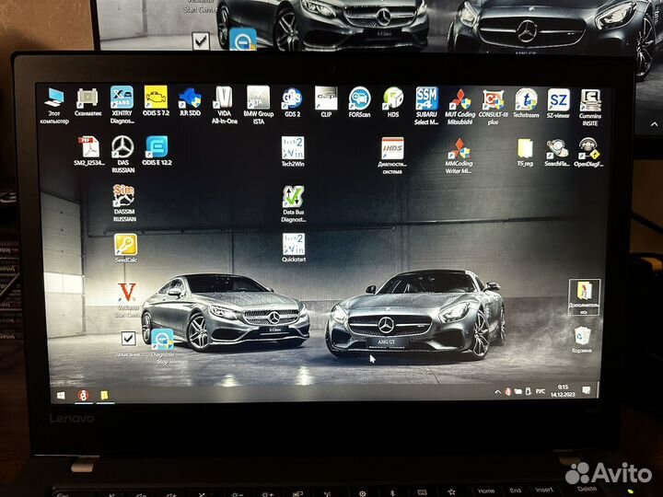Open ODIS E 12.2 shortcut
Viewport: 663px width, 497px height.
point(157,151)
